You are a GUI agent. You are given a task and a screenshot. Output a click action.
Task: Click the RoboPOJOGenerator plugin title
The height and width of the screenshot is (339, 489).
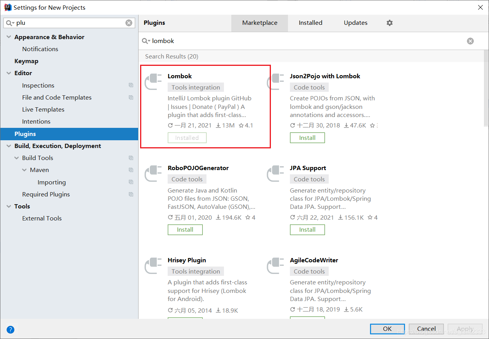[198, 168]
